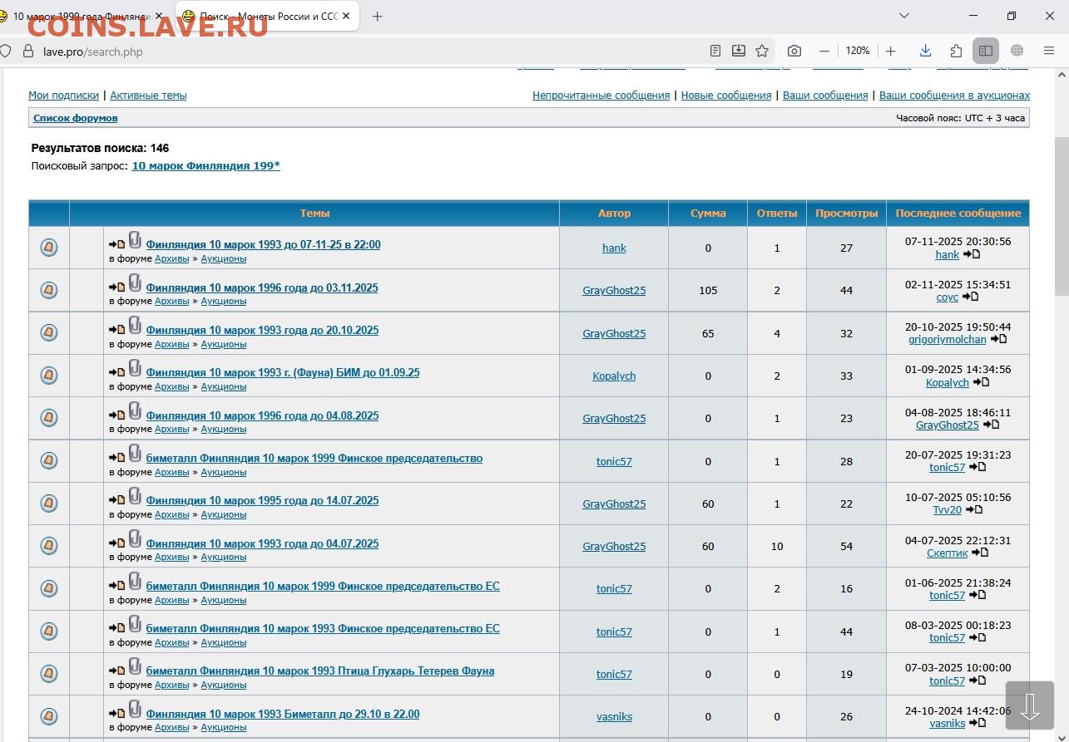Take a screenshot with camera icon
Viewport: 1069px width, 742px height.
coord(794,51)
